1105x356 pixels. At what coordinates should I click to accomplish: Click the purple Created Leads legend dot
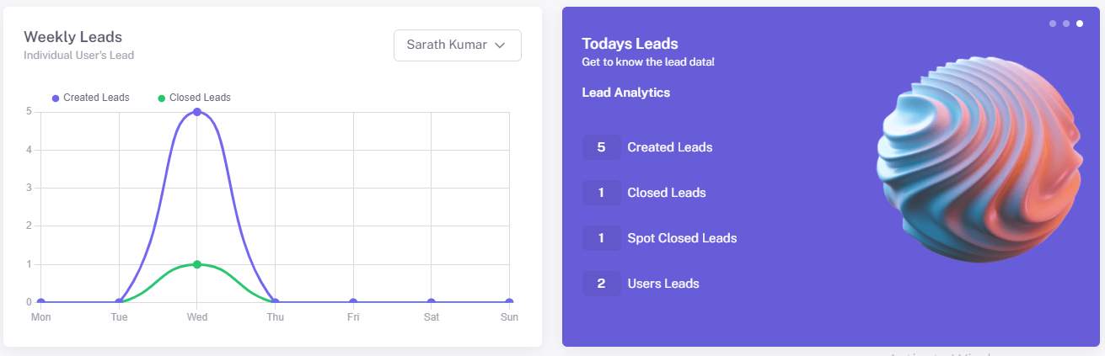pyautogui.click(x=56, y=98)
